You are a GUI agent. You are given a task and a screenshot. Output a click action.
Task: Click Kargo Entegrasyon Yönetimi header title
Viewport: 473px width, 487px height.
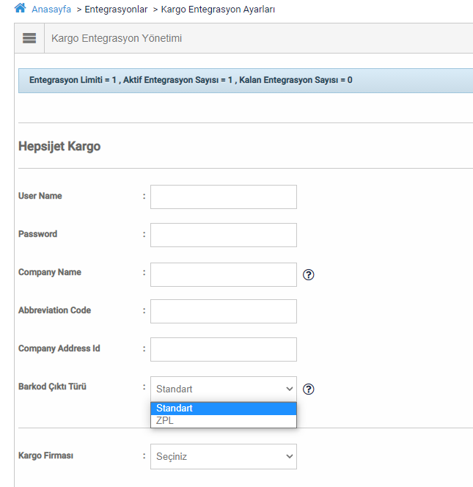point(117,38)
